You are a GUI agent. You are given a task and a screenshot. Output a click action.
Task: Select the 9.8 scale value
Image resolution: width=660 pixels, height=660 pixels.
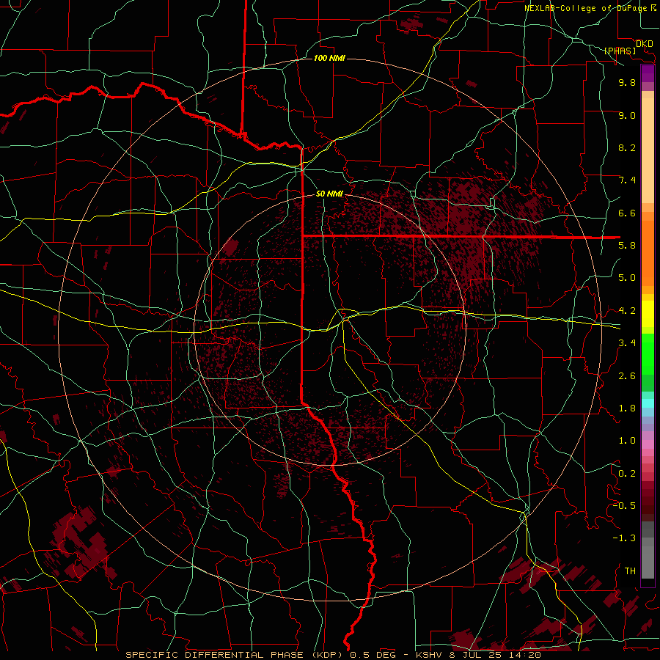click(627, 82)
